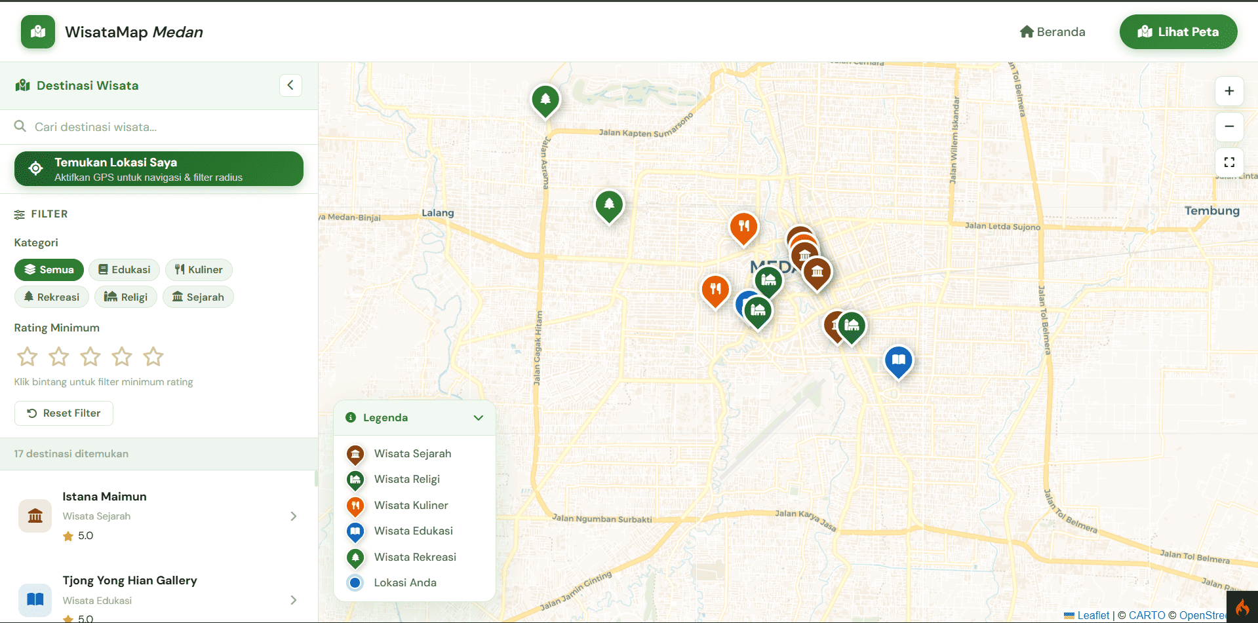Image resolution: width=1258 pixels, height=623 pixels.
Task: Toggle fullscreen map view
Action: (x=1229, y=162)
